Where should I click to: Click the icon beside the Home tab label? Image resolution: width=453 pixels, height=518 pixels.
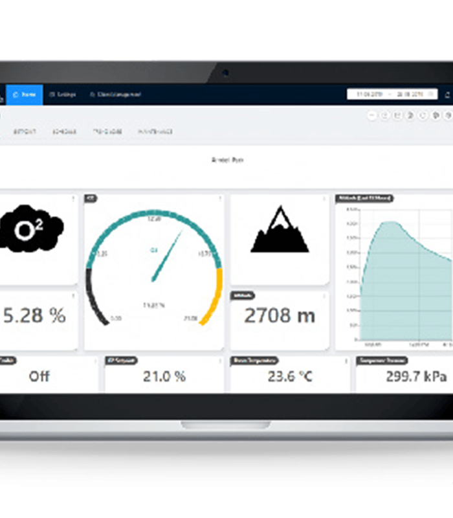click(16, 95)
